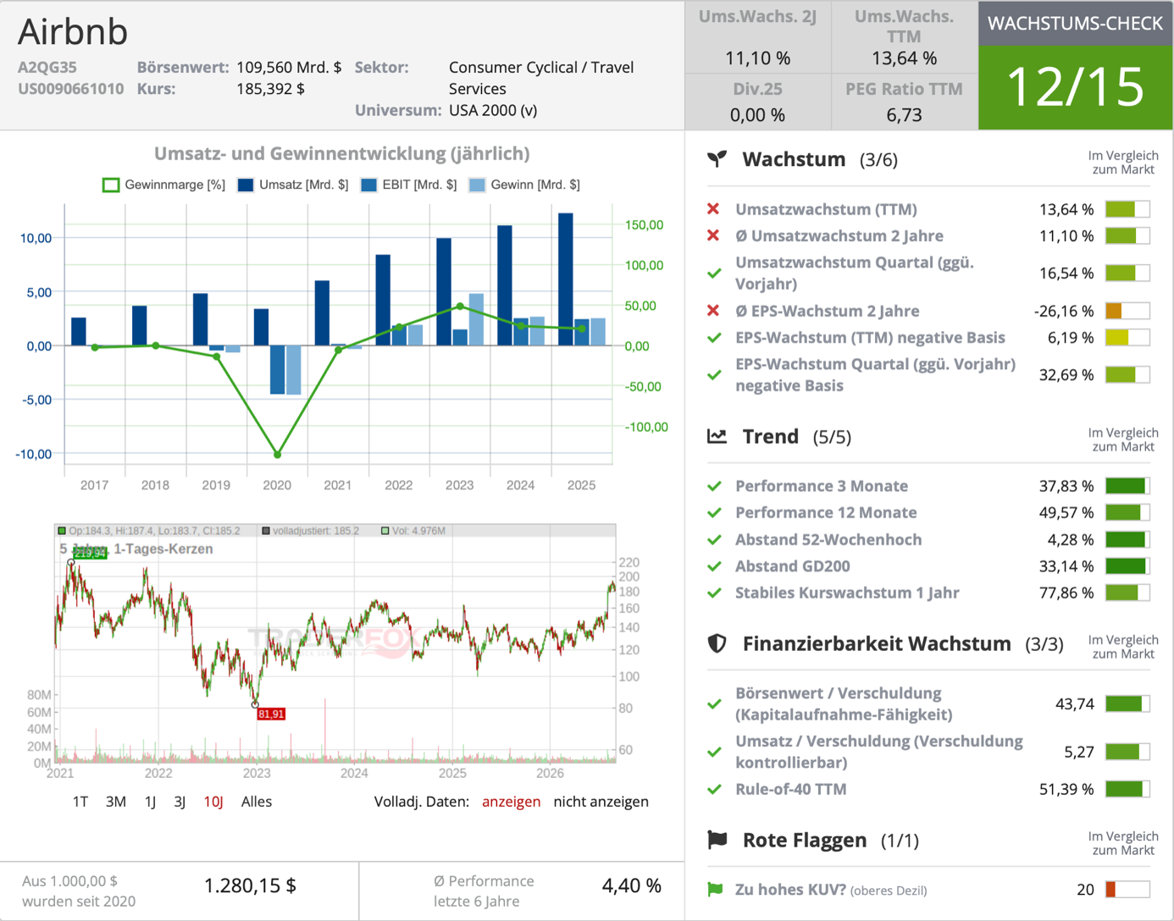The width and height of the screenshot is (1174, 921).
Task: Click the 4,40 % average performance value
Action: 631,885
